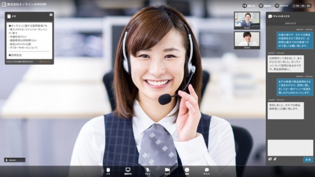Click the 00:00:00 session timer
Image resolution: width=315 pixels, height=177 pixels.
point(302,6)
